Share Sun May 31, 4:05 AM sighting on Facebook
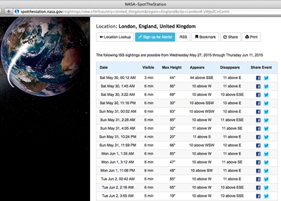Screen dimensions: 281x201 [258, 129]
